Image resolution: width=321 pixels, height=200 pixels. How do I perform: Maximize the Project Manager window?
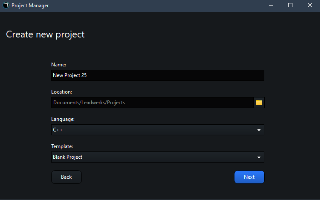coord(290,6)
